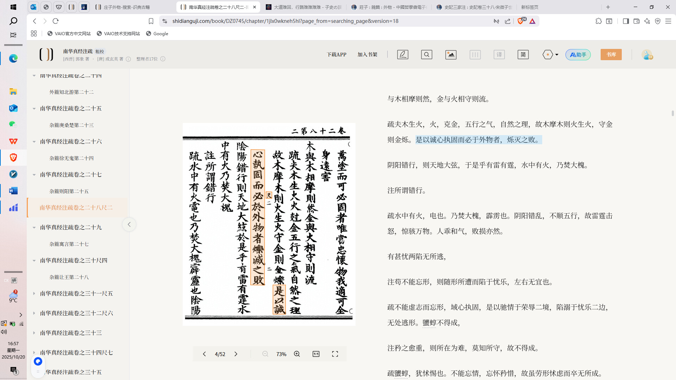Reset scan to 1:1 size
Image resolution: width=676 pixels, height=380 pixels.
(x=316, y=354)
